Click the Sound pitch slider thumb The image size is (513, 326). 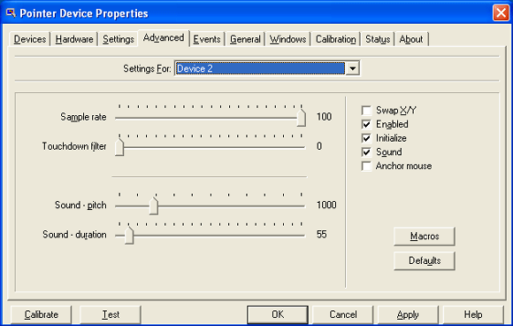(x=154, y=206)
